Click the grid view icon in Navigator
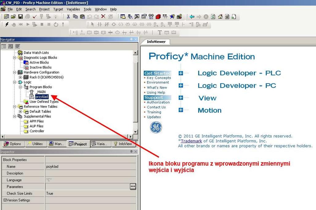 4,47
